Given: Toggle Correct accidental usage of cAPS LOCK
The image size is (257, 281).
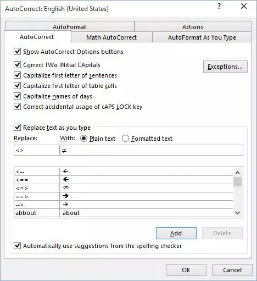Looking at the screenshot, I should pos(18,107).
